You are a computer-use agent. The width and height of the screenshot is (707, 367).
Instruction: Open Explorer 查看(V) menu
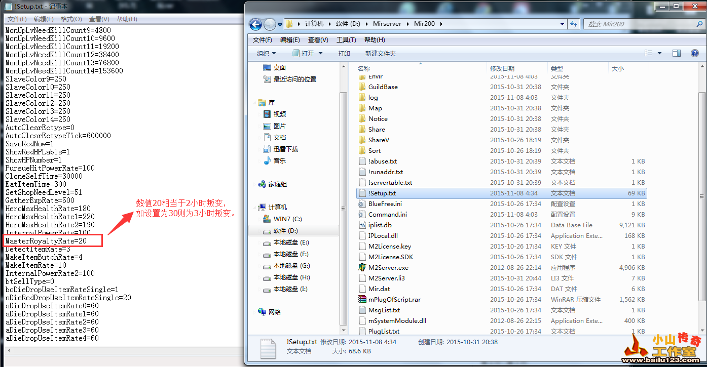[x=318, y=39]
